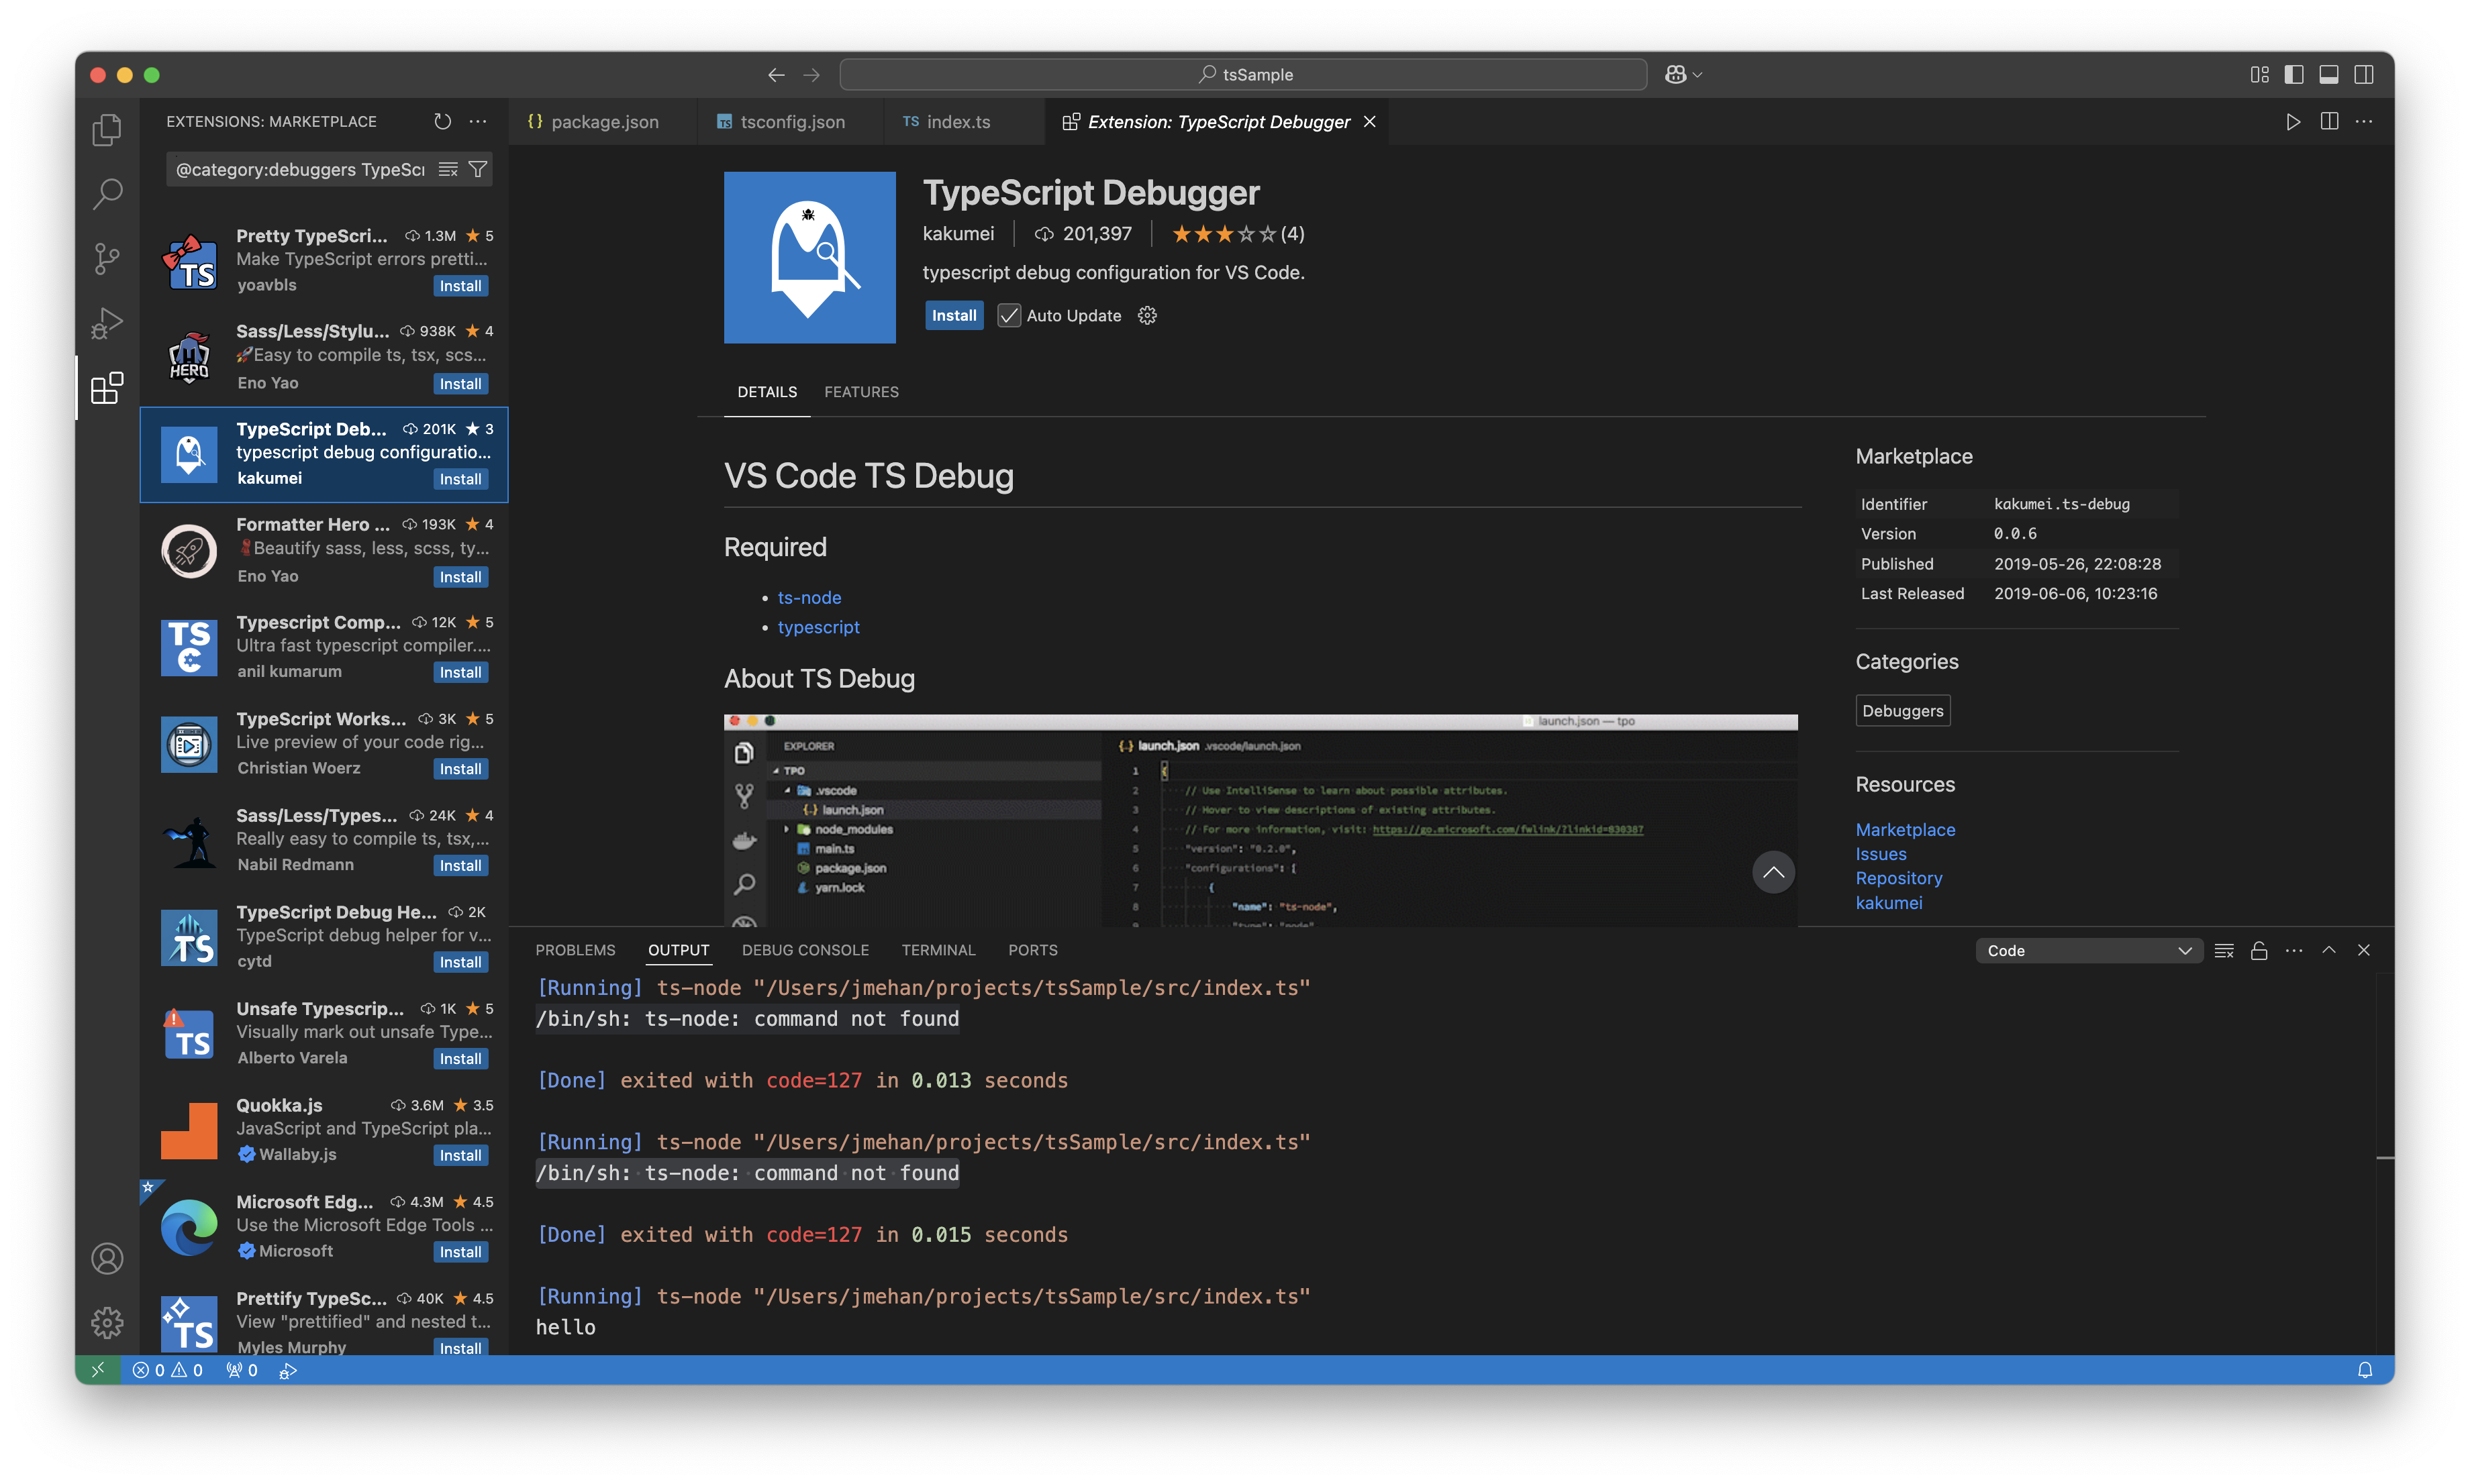Viewport: 2470px width, 1484px height.
Task: Open Accounts menu in activity bar
Action: pos(107,1258)
